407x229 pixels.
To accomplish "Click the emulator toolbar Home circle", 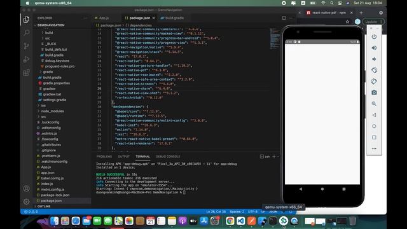I will click(374, 126).
